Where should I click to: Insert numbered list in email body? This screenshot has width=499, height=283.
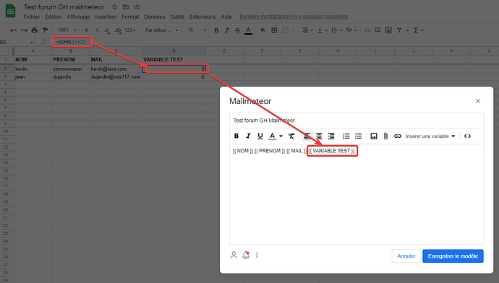(x=346, y=136)
